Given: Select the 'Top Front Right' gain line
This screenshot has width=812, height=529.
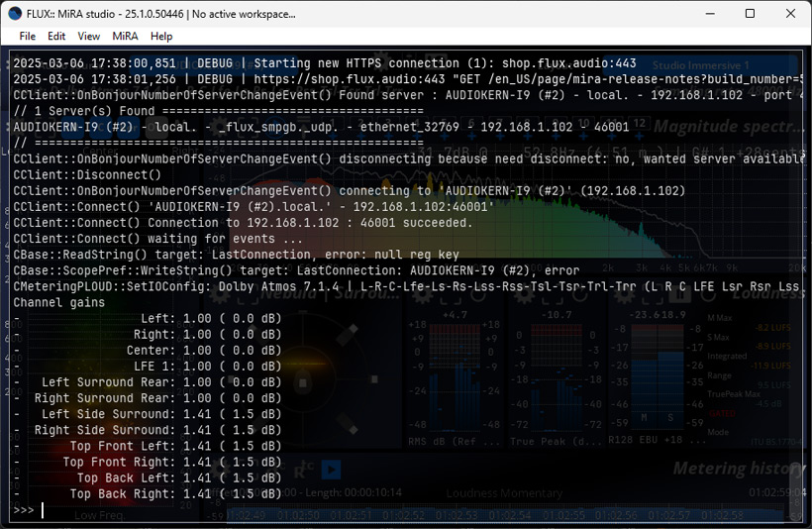Looking at the screenshot, I should pos(148,463).
